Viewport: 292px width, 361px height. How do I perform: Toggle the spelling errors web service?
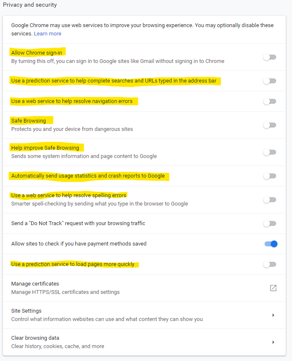(269, 199)
